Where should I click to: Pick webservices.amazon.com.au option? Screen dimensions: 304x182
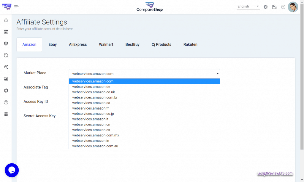pos(145,146)
